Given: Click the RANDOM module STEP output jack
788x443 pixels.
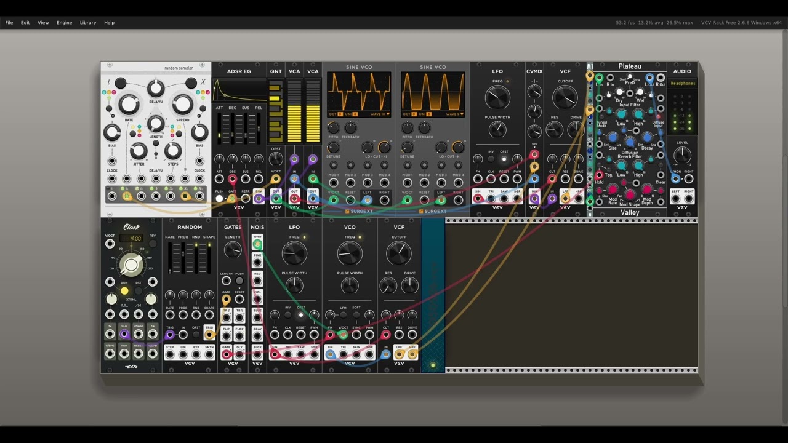Looking at the screenshot, I should [169, 354].
